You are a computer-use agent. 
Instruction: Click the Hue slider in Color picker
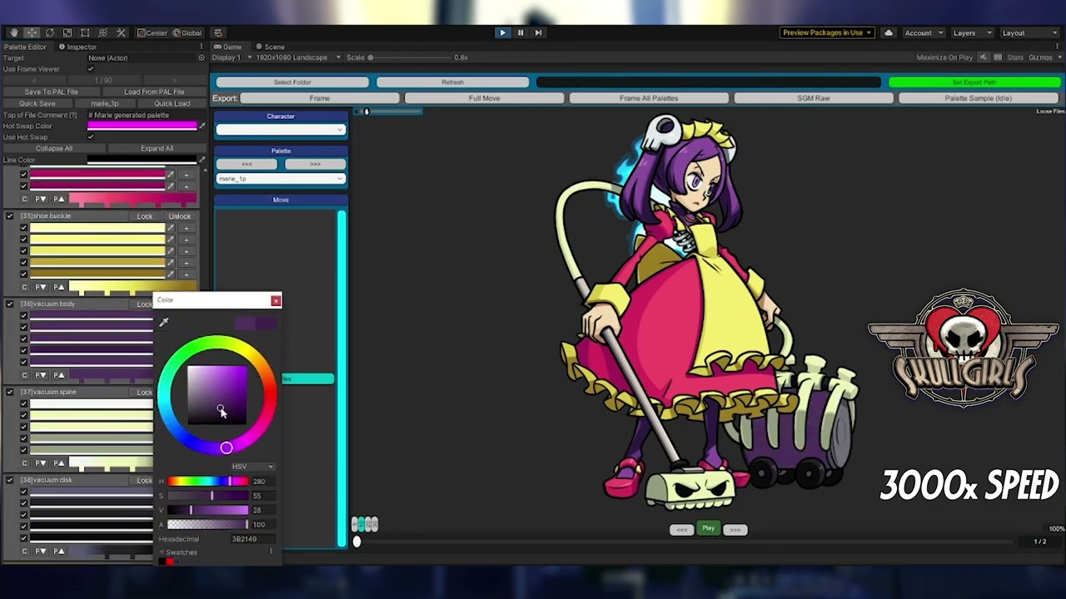tap(207, 481)
